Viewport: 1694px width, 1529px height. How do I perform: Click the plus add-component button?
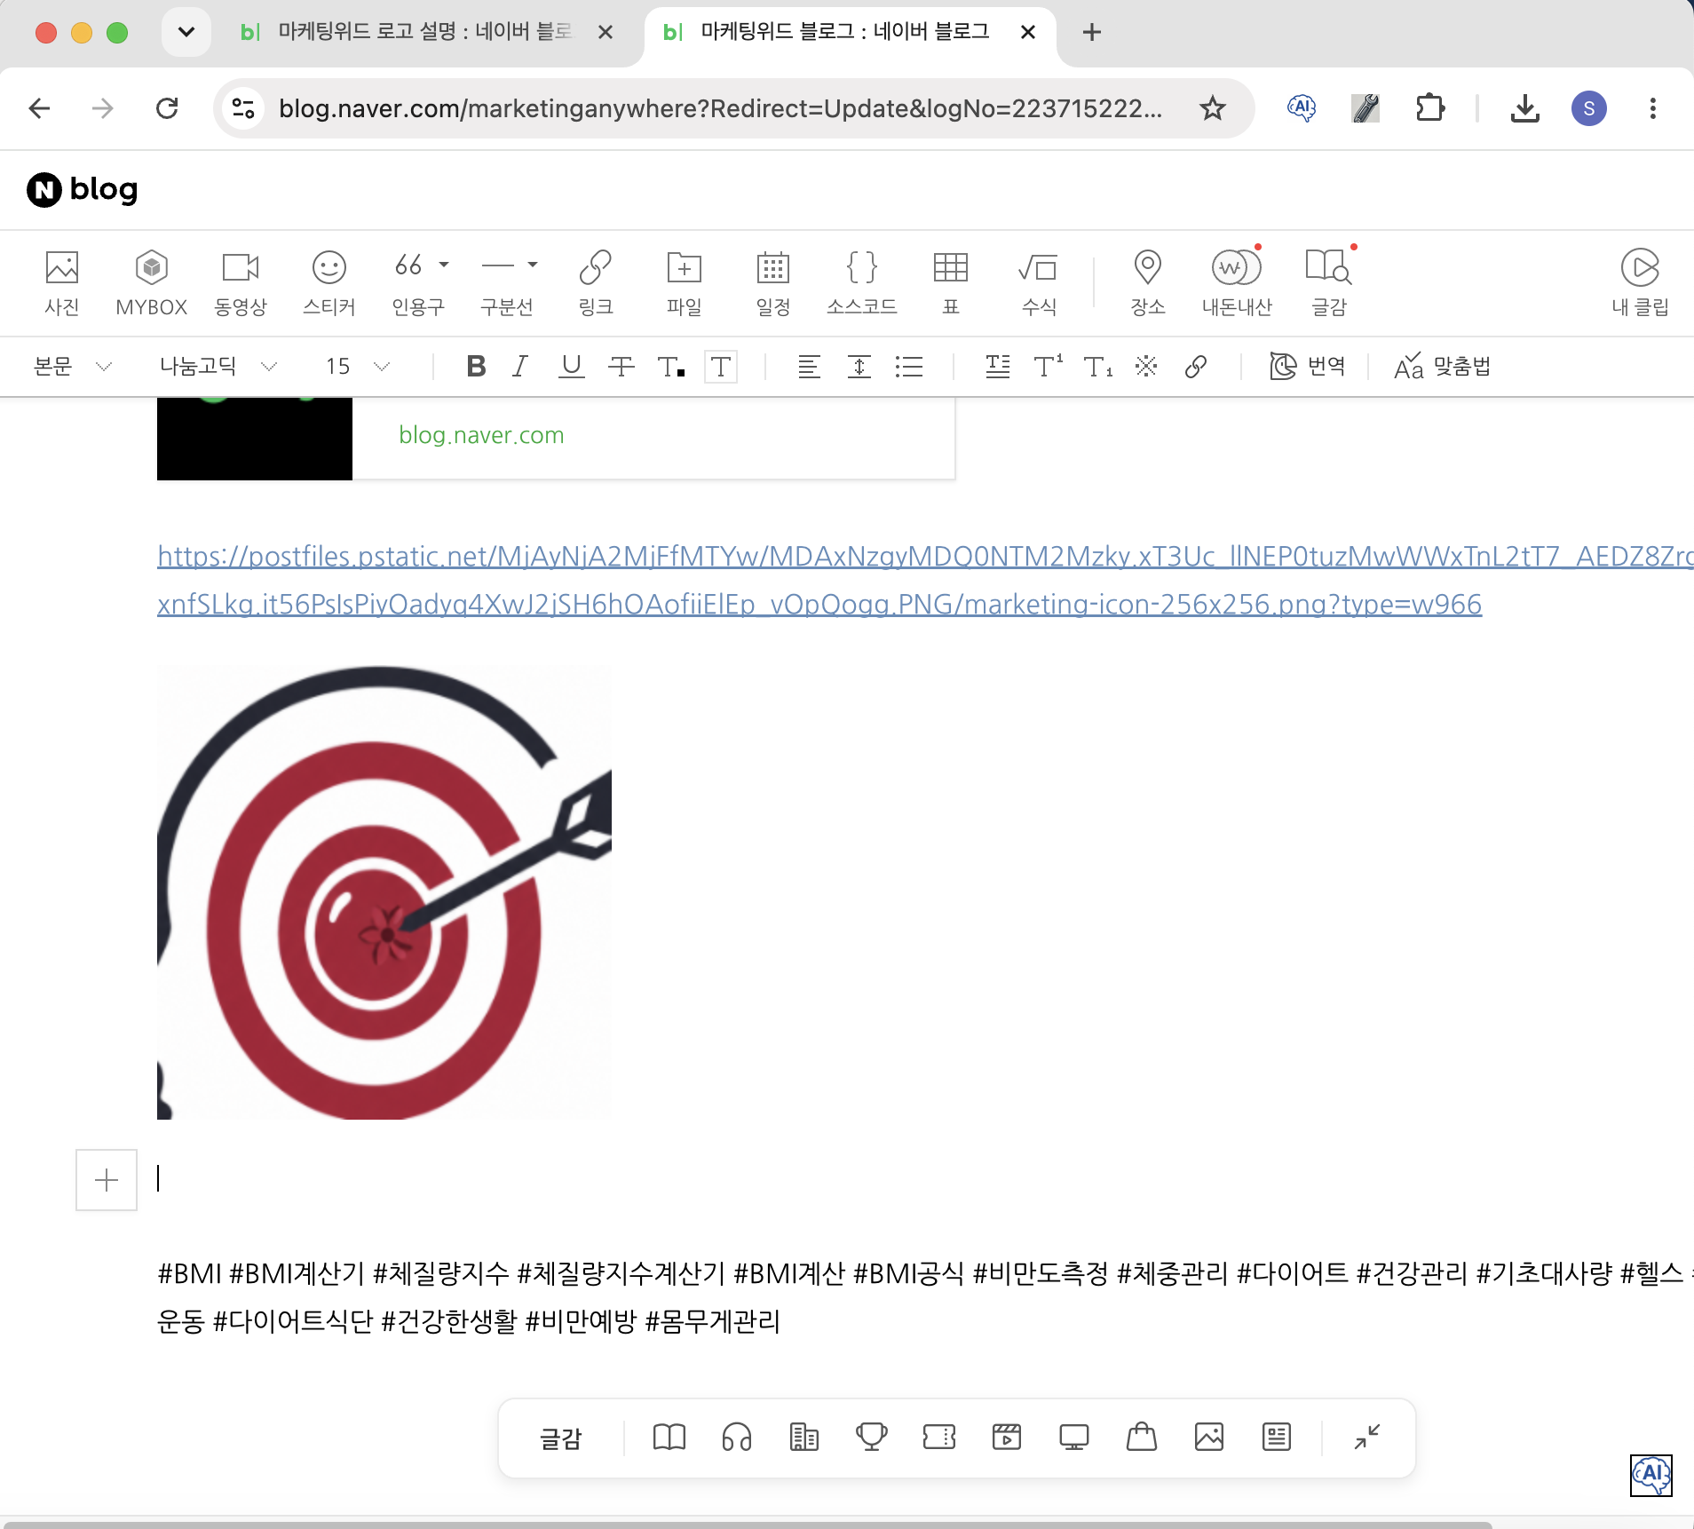[107, 1180]
